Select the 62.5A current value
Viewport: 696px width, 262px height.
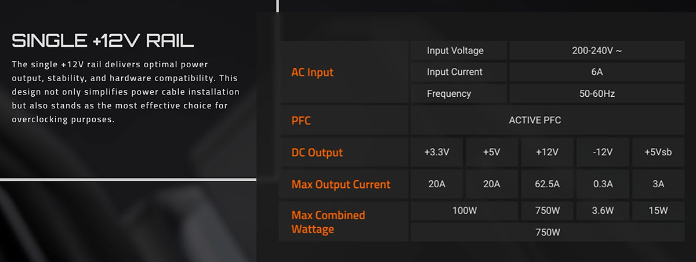(x=548, y=184)
